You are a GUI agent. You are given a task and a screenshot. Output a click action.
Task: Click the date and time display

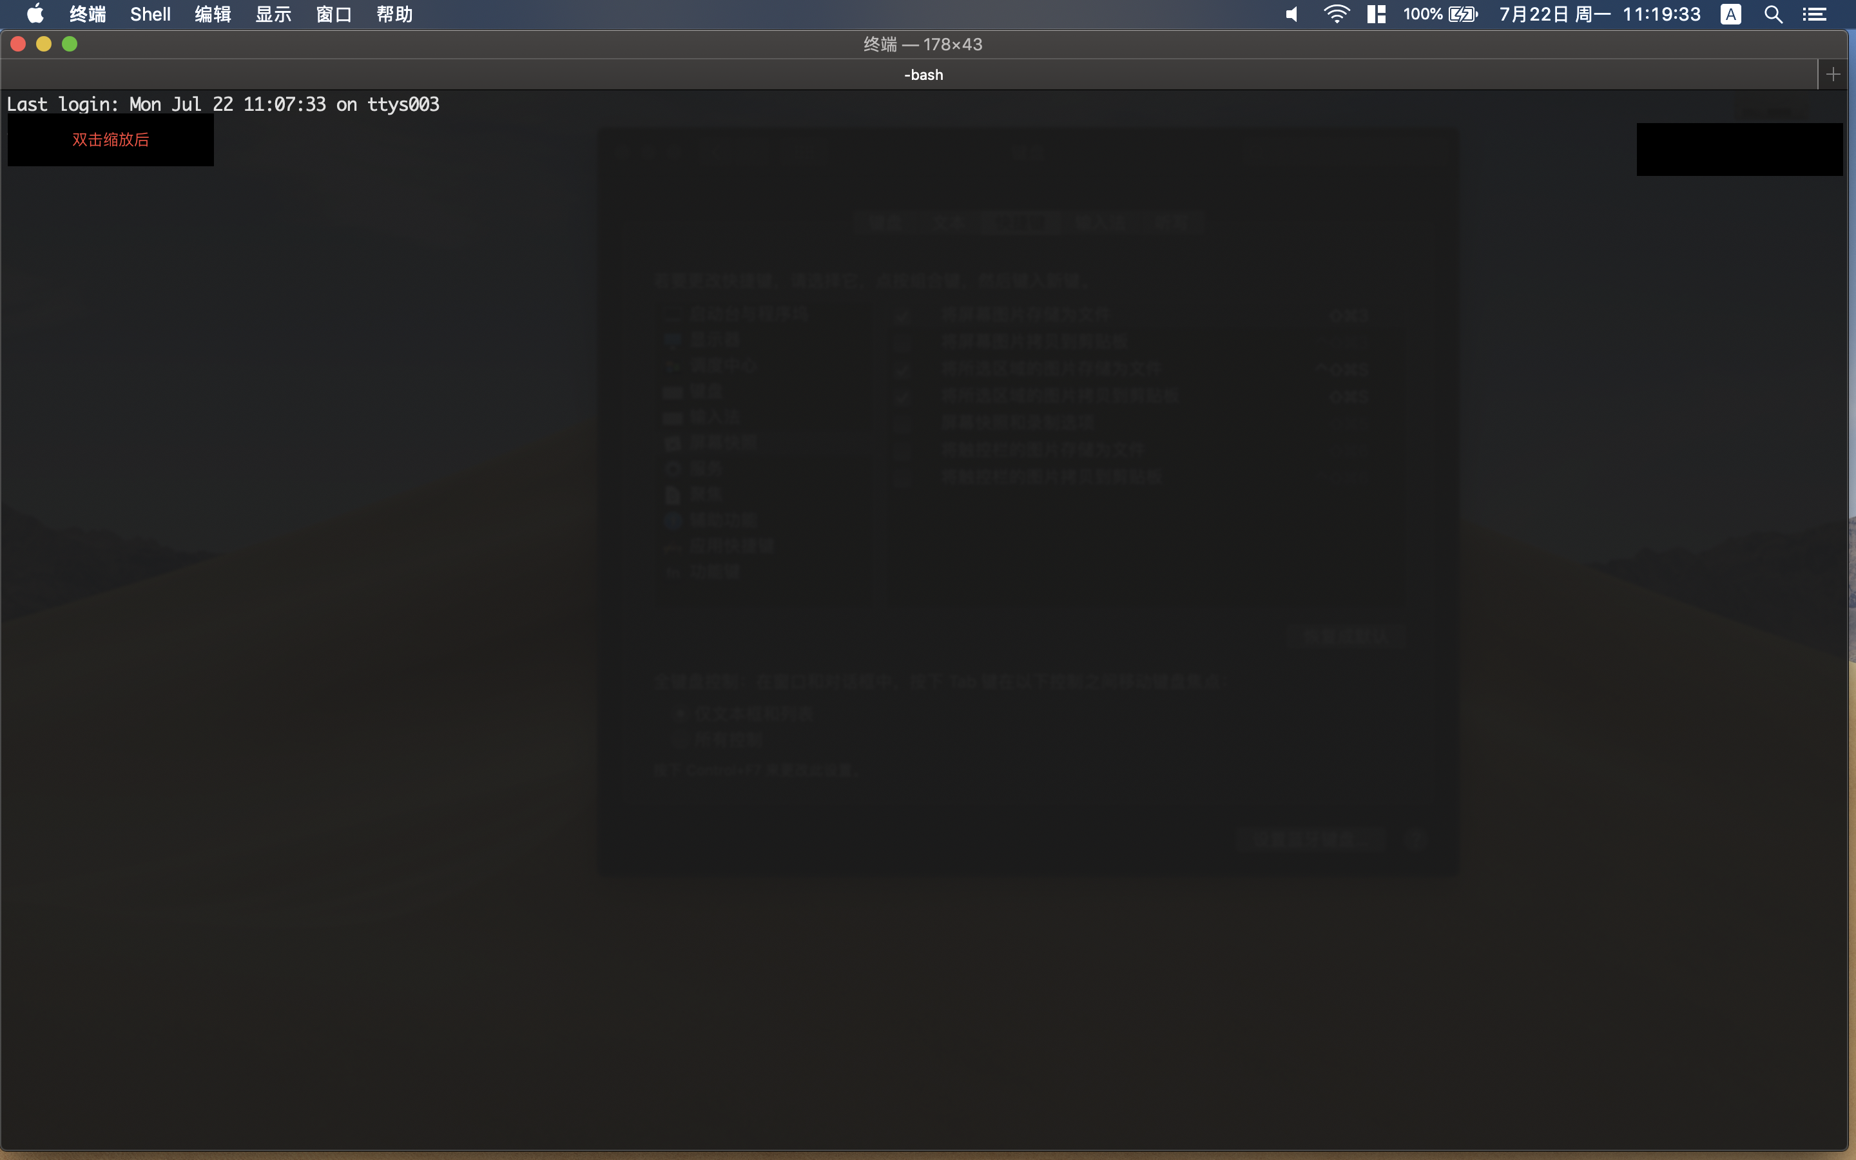click(1599, 14)
